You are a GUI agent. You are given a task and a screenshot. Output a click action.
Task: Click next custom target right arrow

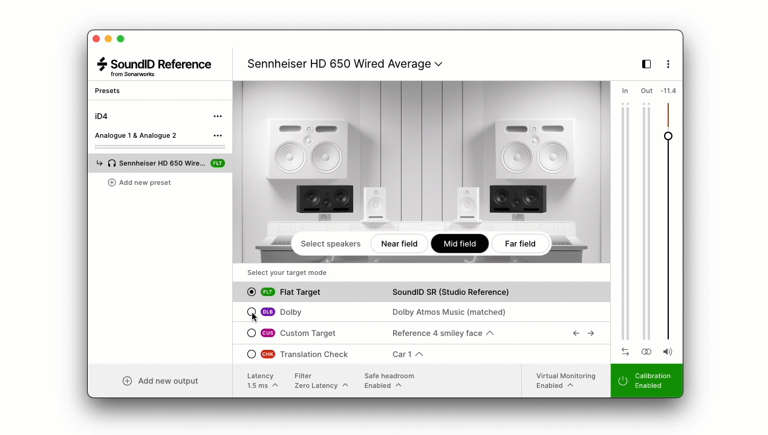(x=591, y=333)
